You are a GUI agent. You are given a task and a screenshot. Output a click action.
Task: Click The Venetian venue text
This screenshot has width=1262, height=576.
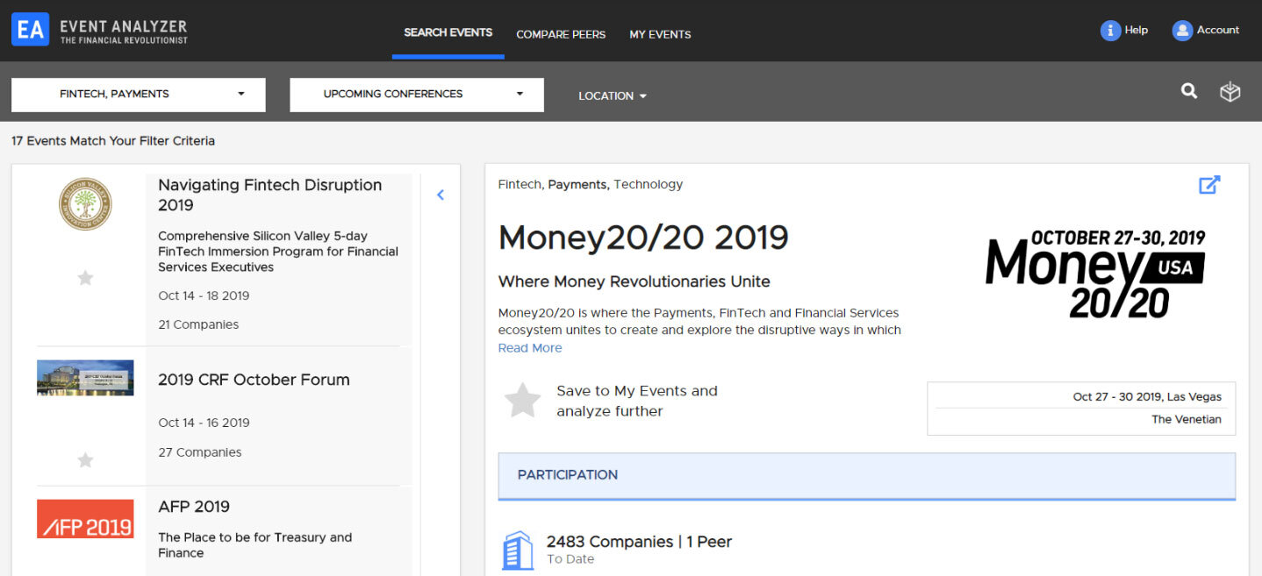[1187, 419]
